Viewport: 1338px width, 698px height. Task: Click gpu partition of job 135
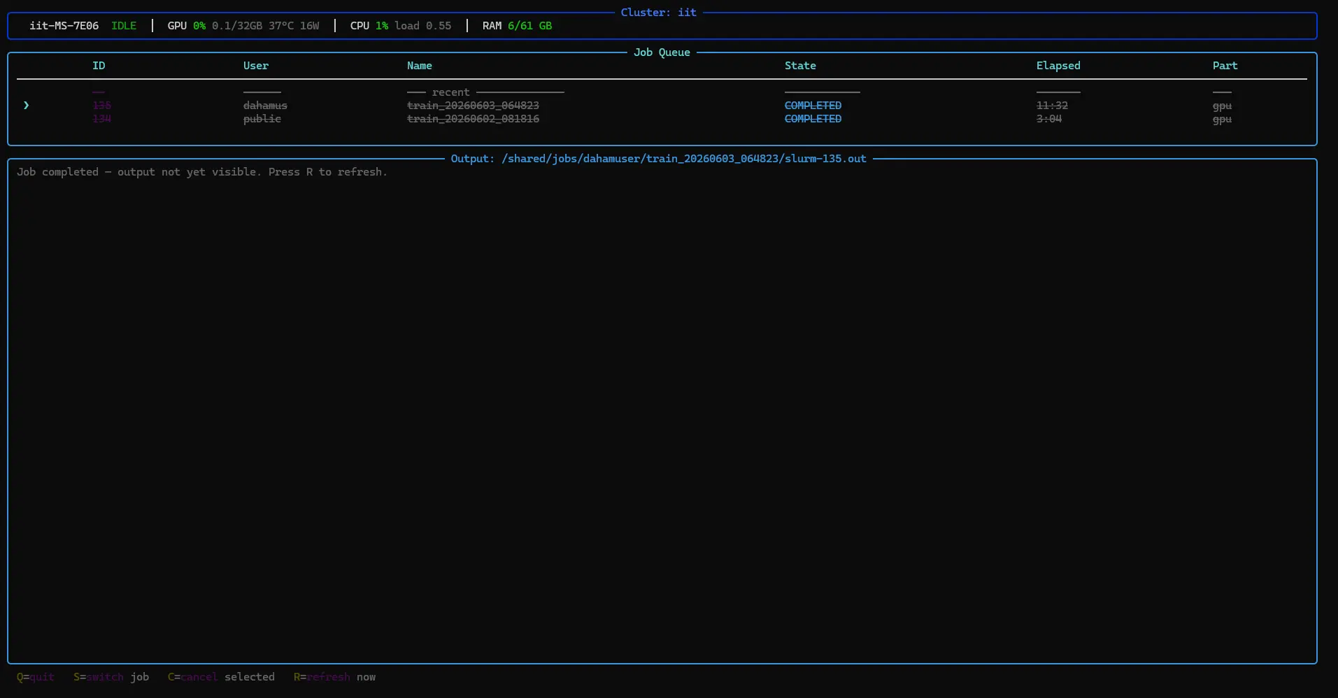[x=1222, y=106]
